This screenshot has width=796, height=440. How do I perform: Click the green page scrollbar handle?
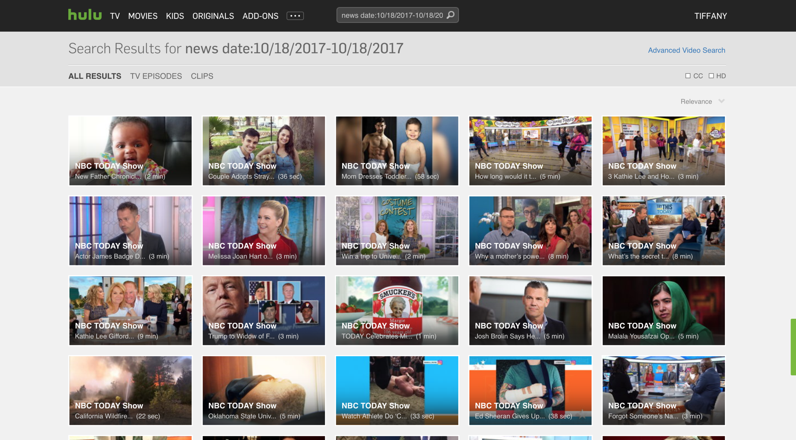click(x=793, y=347)
